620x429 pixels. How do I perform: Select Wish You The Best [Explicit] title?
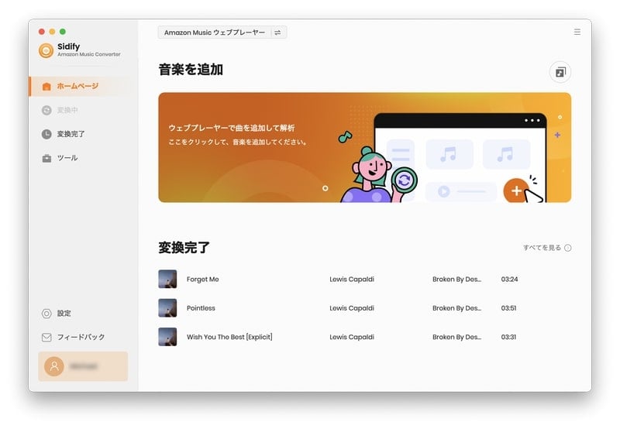point(229,337)
